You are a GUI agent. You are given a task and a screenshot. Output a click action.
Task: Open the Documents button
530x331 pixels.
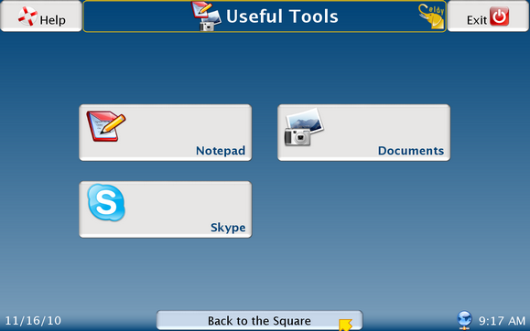[363, 133]
